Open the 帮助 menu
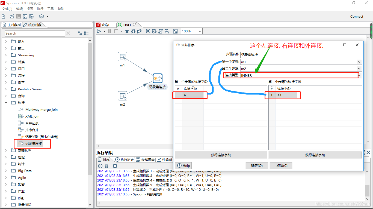 click(61, 9)
